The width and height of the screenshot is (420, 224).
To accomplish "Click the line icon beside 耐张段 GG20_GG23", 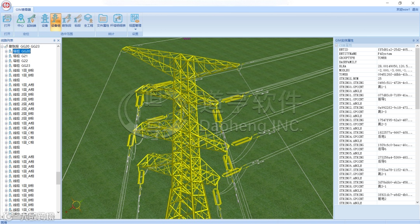I will pos(6,47).
